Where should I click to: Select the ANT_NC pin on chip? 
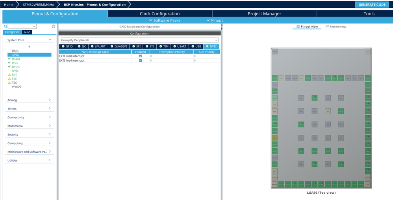[x=274, y=52]
